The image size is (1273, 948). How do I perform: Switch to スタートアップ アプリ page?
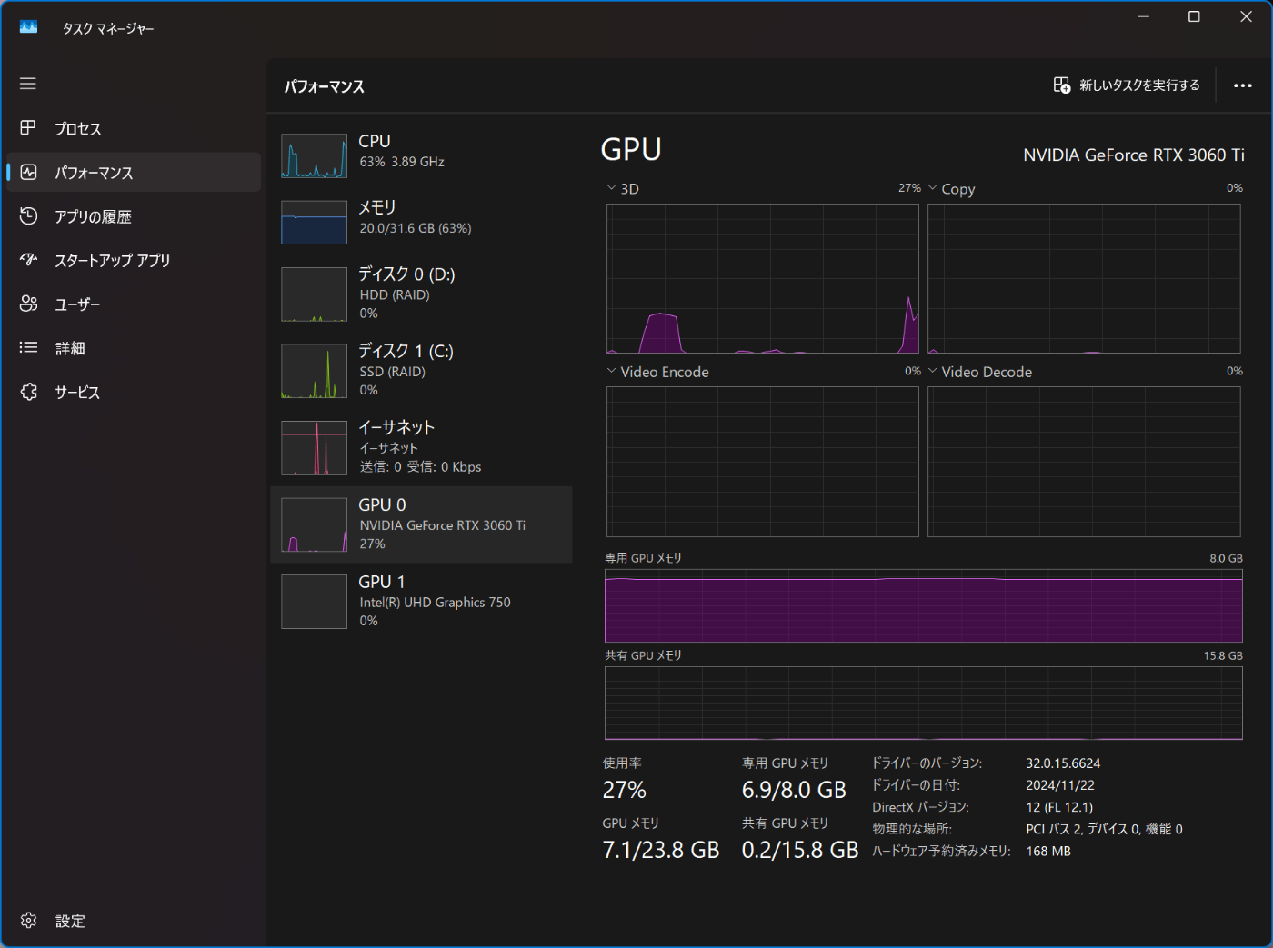134,260
